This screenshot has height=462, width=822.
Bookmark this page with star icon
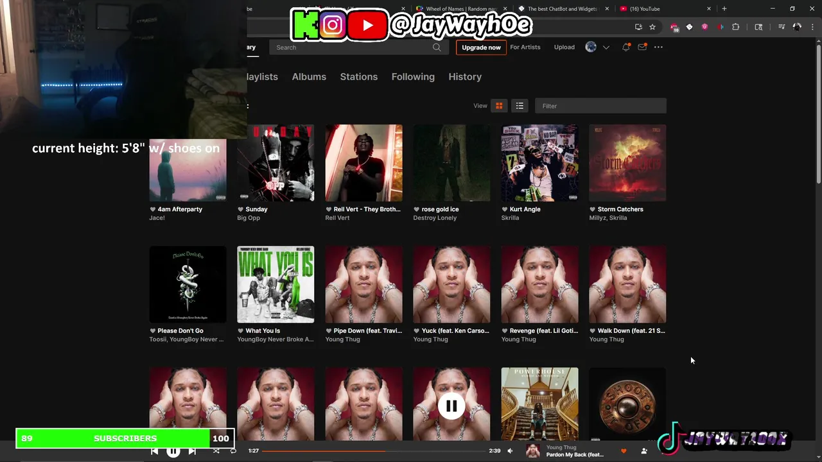point(652,27)
